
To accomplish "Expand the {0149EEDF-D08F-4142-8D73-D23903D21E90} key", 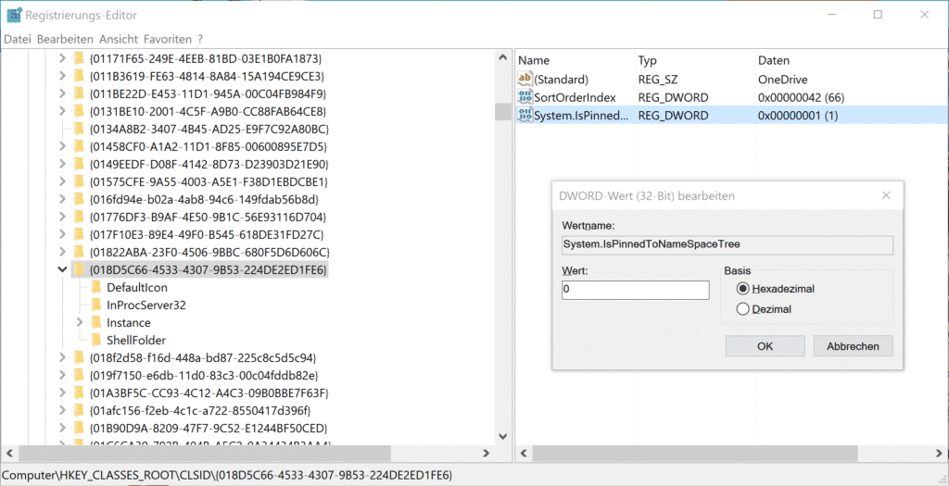I will click(62, 164).
